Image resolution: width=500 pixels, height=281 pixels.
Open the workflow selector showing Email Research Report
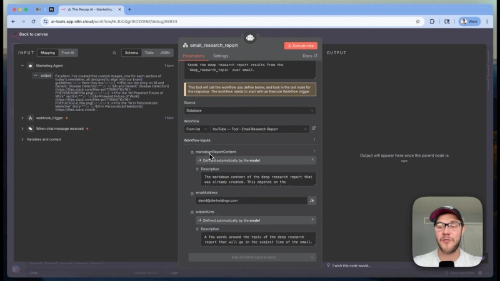click(259, 129)
